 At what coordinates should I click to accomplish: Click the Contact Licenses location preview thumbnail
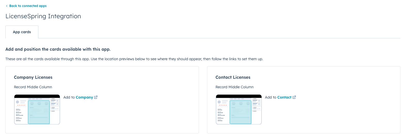239,109
